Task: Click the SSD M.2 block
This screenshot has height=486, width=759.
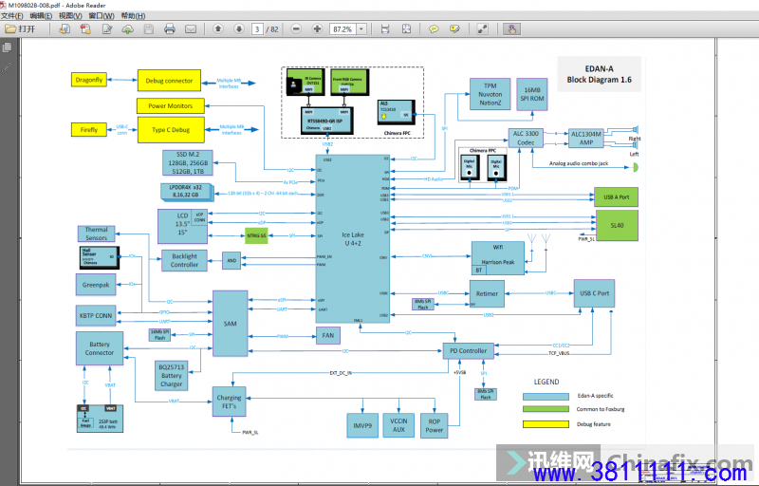Action: pyautogui.click(x=187, y=162)
